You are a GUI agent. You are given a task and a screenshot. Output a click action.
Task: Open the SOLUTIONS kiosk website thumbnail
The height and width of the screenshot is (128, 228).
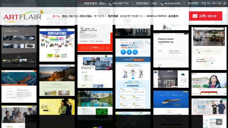click(209, 113)
